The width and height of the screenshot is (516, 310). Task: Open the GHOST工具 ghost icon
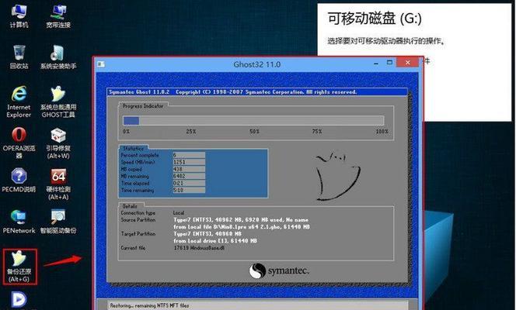(58, 102)
